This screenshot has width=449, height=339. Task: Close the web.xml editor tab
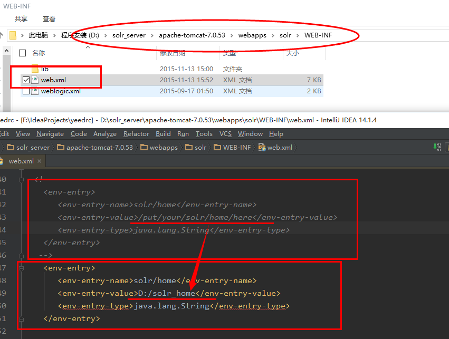tap(39, 161)
